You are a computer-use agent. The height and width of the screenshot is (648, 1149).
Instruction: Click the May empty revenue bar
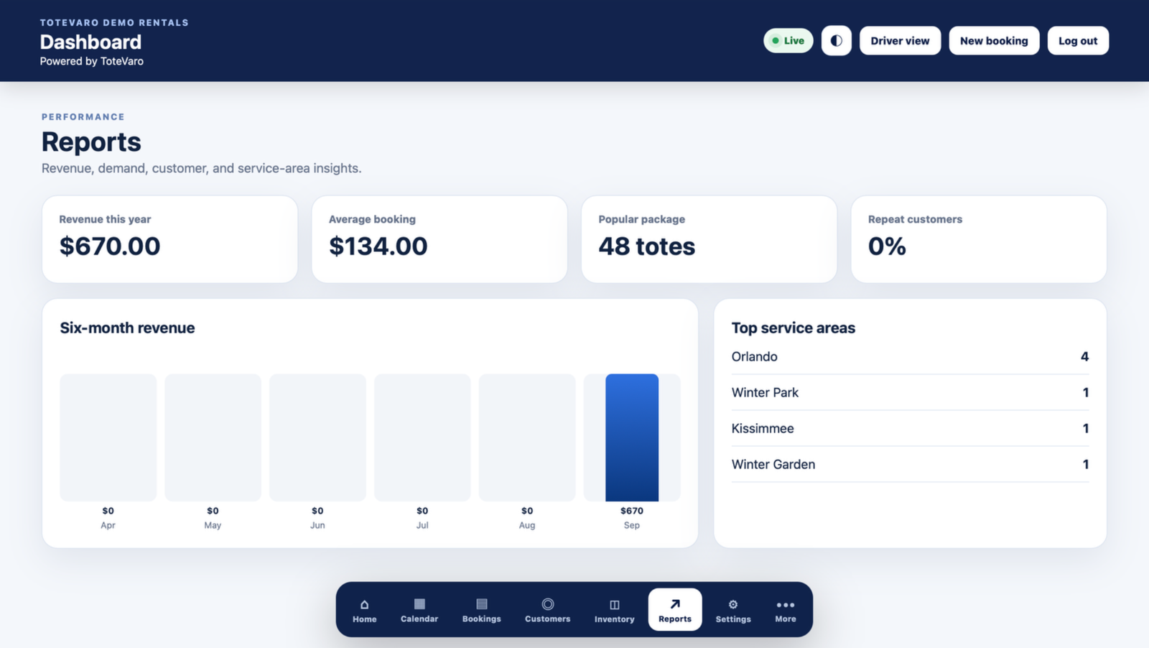click(x=213, y=438)
